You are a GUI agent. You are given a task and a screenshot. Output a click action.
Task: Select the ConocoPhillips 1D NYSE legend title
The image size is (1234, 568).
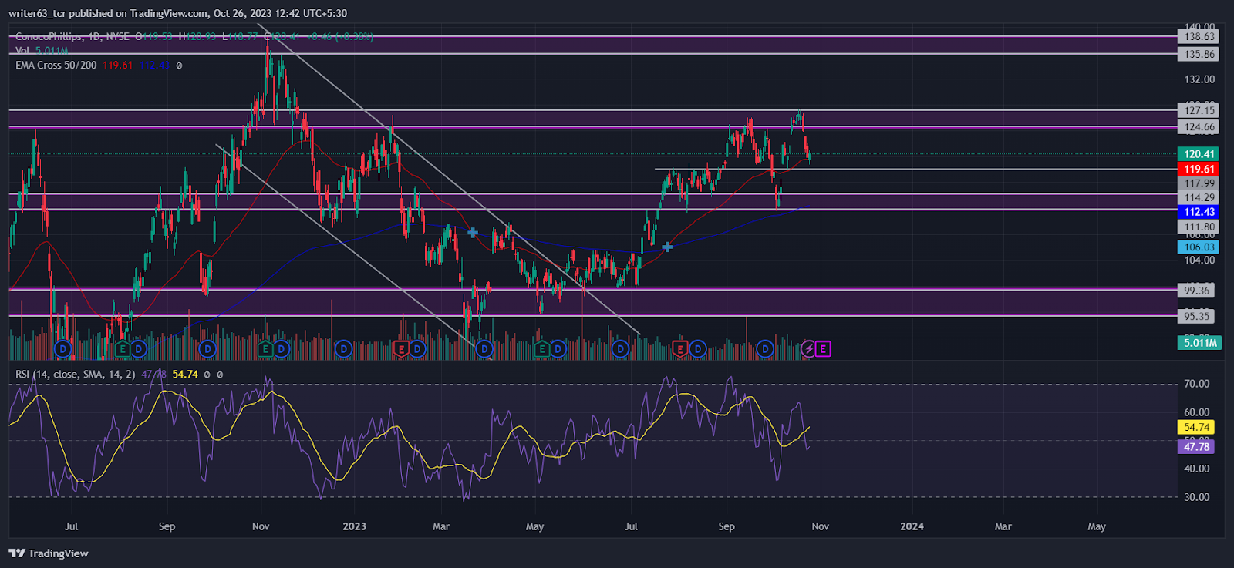tap(72, 36)
